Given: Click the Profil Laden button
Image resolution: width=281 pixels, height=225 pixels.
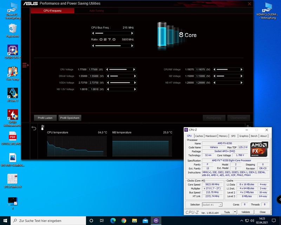Looking at the screenshot, I should point(45,118).
